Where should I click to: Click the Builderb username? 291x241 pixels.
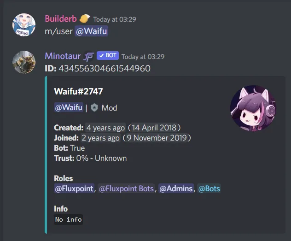point(61,19)
